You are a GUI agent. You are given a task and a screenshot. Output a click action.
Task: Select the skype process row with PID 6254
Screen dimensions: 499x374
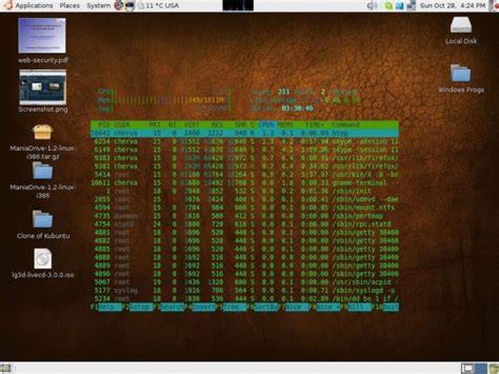[x=245, y=141]
